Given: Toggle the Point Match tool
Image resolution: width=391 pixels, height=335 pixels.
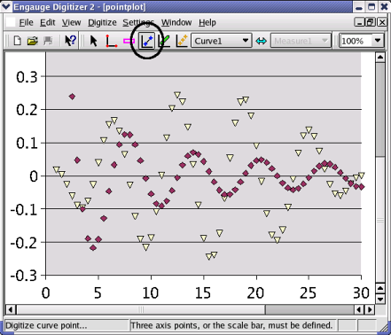Looking at the screenshot, I should click(182, 41).
